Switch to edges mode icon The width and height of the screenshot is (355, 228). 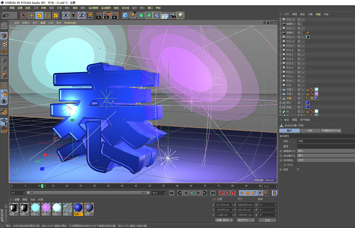coord(4,68)
